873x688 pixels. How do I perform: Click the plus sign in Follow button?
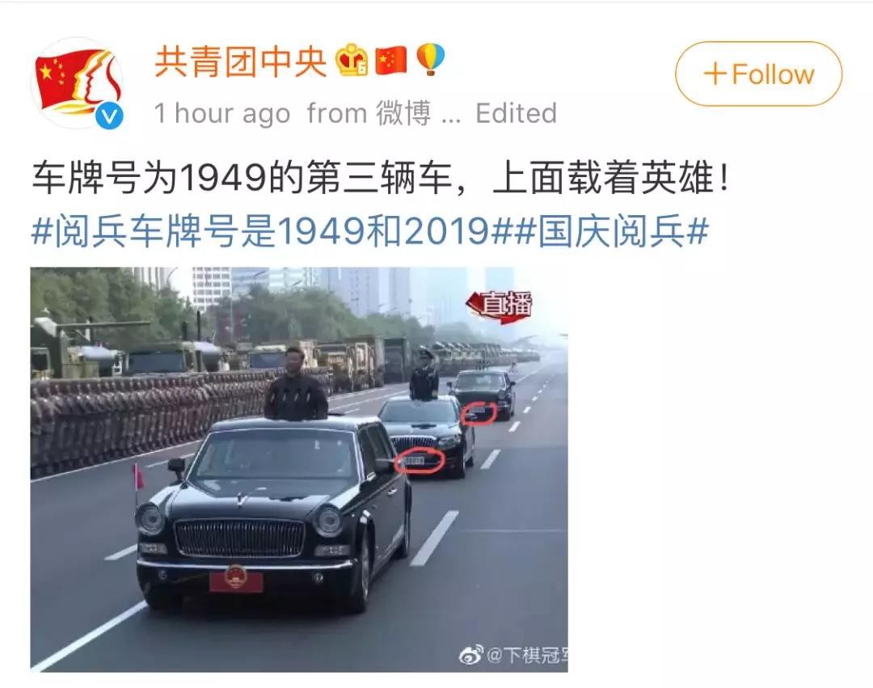pos(715,74)
